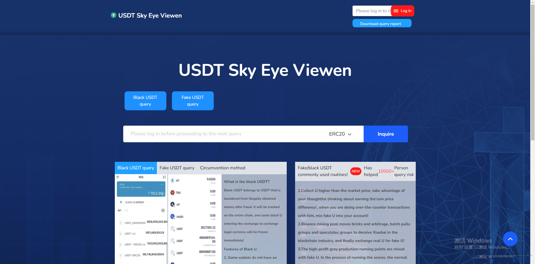Choose the large Fake USDT query button
This screenshot has width=535, height=264.
[193, 101]
